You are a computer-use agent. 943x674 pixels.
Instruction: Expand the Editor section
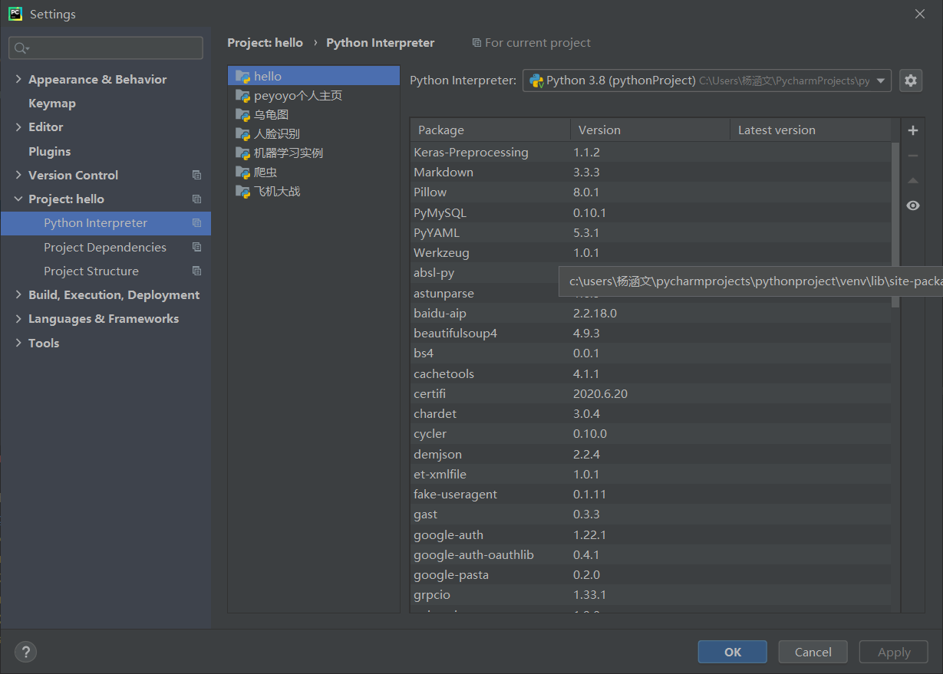point(18,127)
